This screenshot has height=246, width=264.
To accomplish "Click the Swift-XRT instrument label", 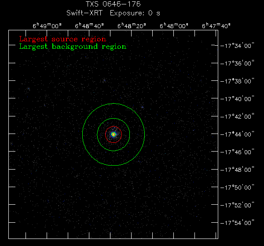I will [x=84, y=13].
